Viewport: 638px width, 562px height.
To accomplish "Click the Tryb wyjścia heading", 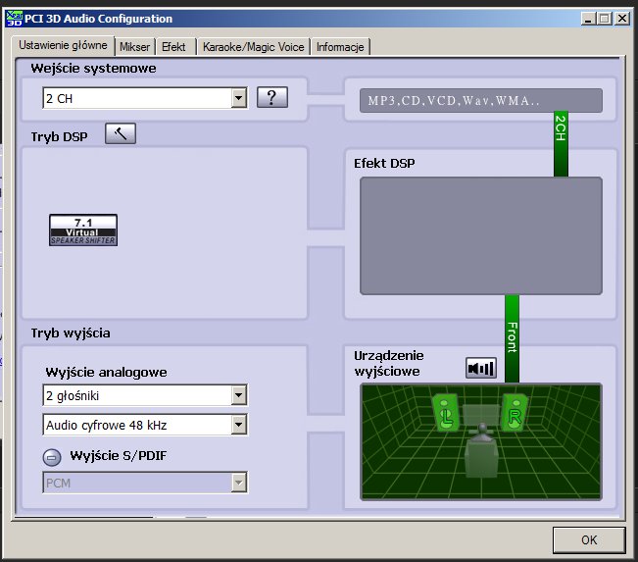I will click(71, 333).
